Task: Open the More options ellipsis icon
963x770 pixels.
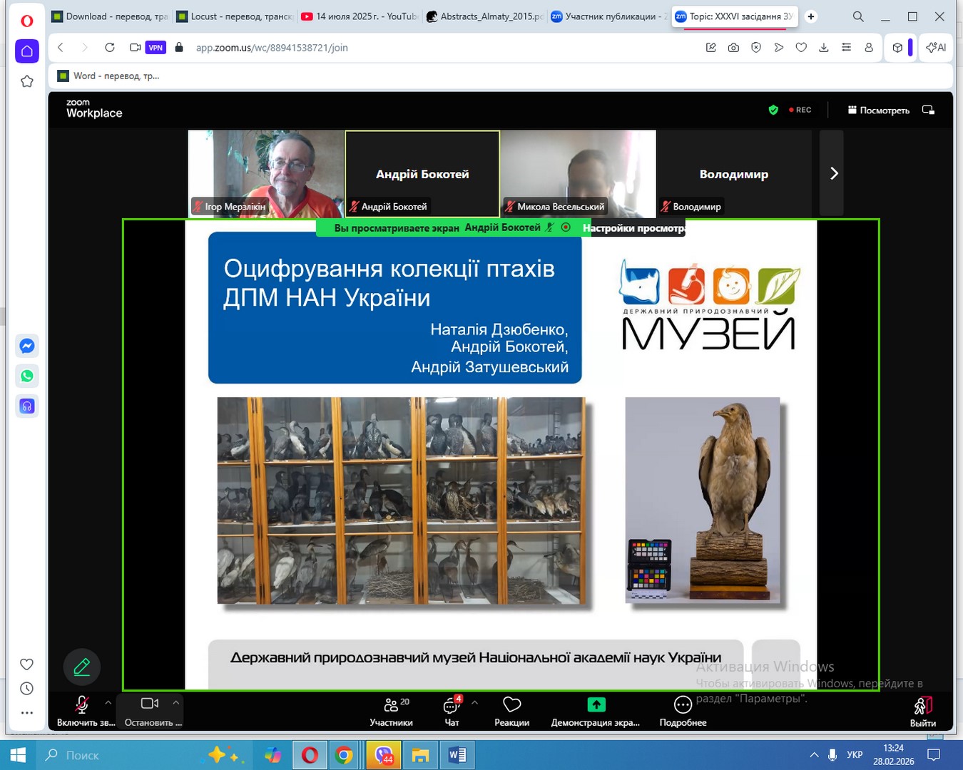Action: 682,705
